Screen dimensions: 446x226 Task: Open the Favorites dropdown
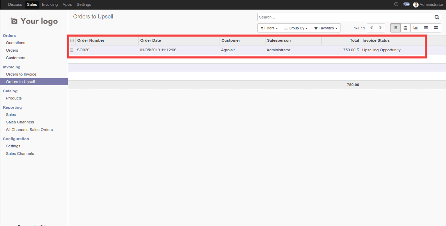click(326, 28)
